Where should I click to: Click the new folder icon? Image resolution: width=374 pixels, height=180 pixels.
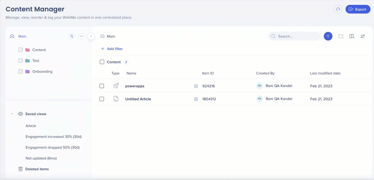coord(341,36)
